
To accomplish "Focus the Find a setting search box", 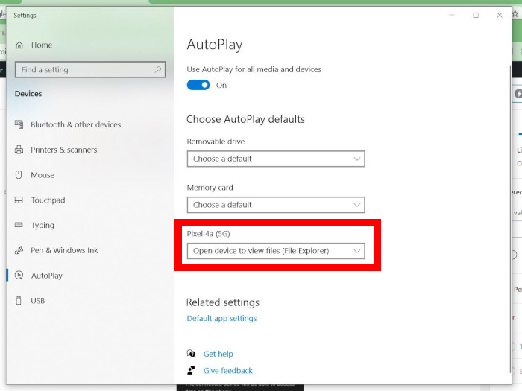I will [90, 69].
